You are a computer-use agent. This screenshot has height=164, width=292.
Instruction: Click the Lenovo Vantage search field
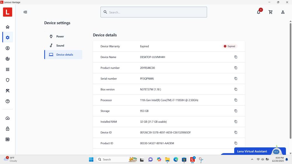(x=154, y=12)
